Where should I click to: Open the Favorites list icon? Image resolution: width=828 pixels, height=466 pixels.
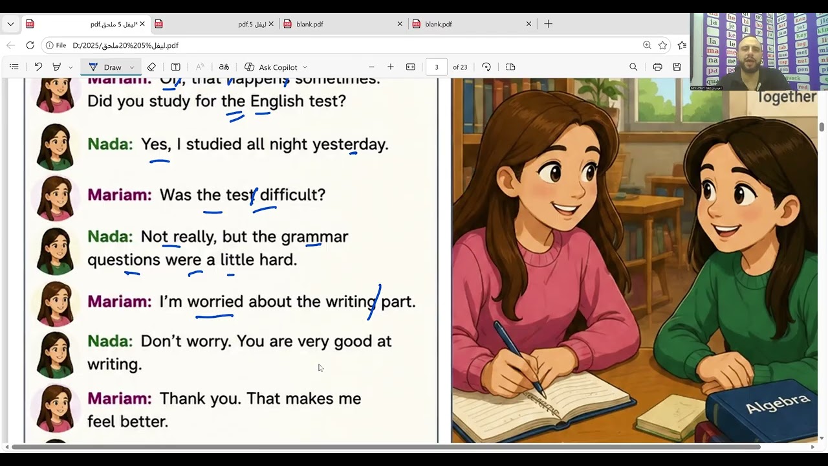(682, 45)
